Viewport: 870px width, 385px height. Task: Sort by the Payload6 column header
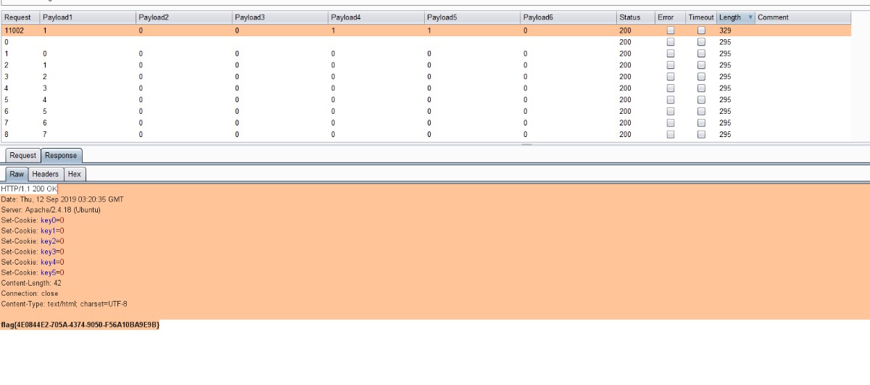[568, 17]
